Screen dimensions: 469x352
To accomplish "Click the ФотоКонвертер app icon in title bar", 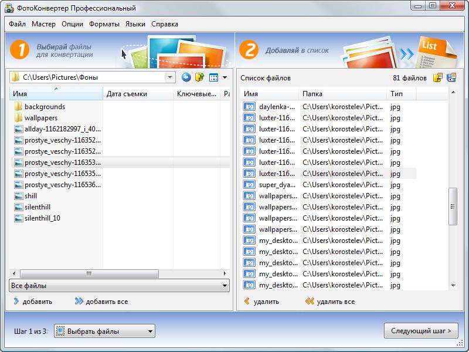I will [9, 8].
